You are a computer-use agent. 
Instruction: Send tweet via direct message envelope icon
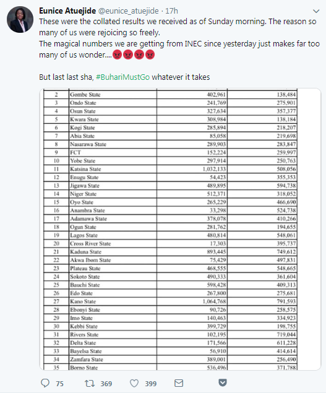(x=179, y=383)
